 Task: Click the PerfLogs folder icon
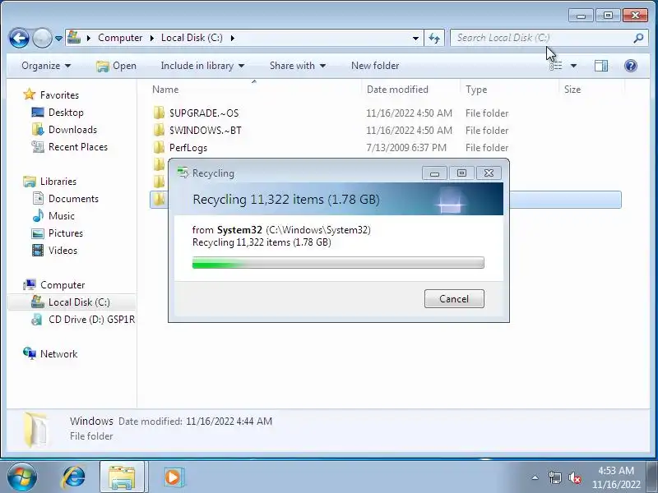[x=159, y=148]
